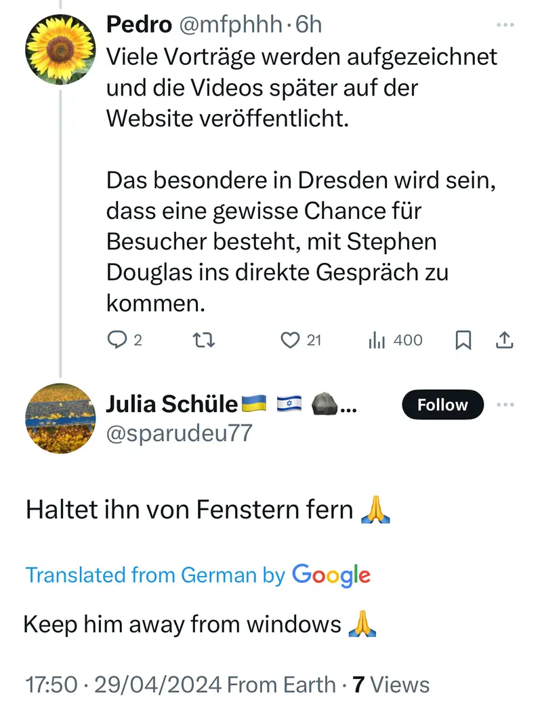Image resolution: width=542 pixels, height=713 pixels.
Task: Like Pedro's tweet with the heart icon
Action: pyautogui.click(x=291, y=340)
